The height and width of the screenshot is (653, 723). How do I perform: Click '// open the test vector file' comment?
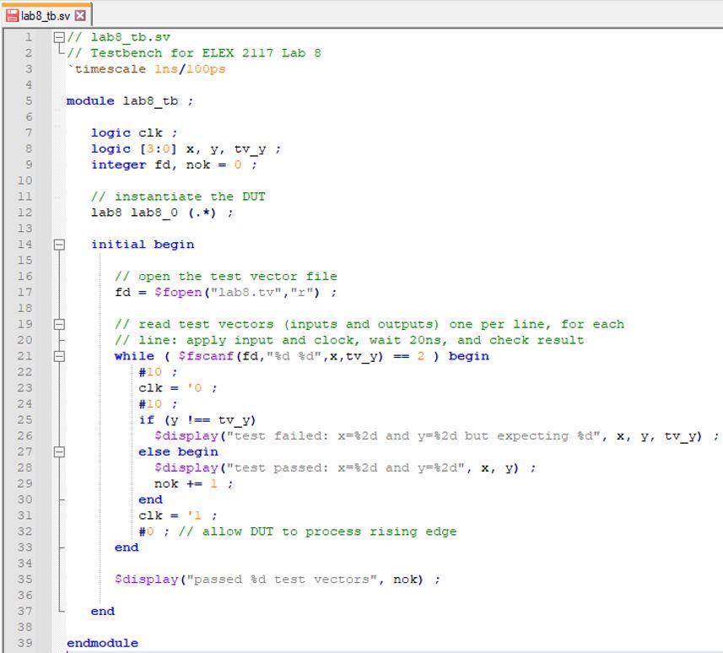(226, 276)
